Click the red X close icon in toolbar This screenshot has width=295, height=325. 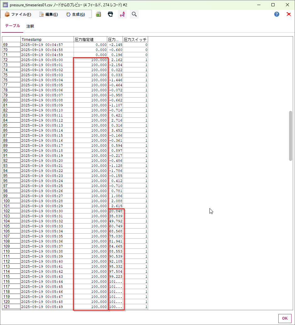coord(289,14)
